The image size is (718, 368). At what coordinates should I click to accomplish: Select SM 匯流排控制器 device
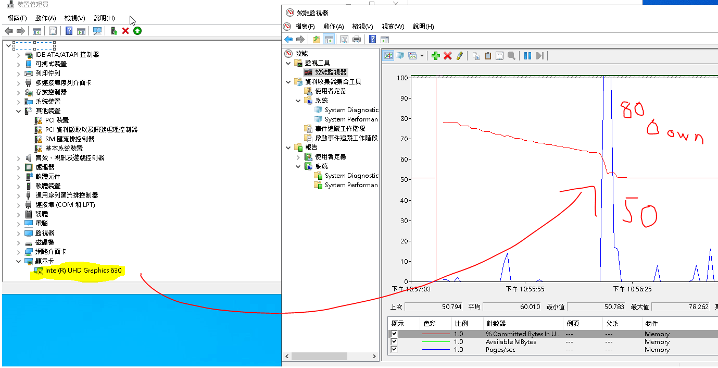[x=70, y=139]
